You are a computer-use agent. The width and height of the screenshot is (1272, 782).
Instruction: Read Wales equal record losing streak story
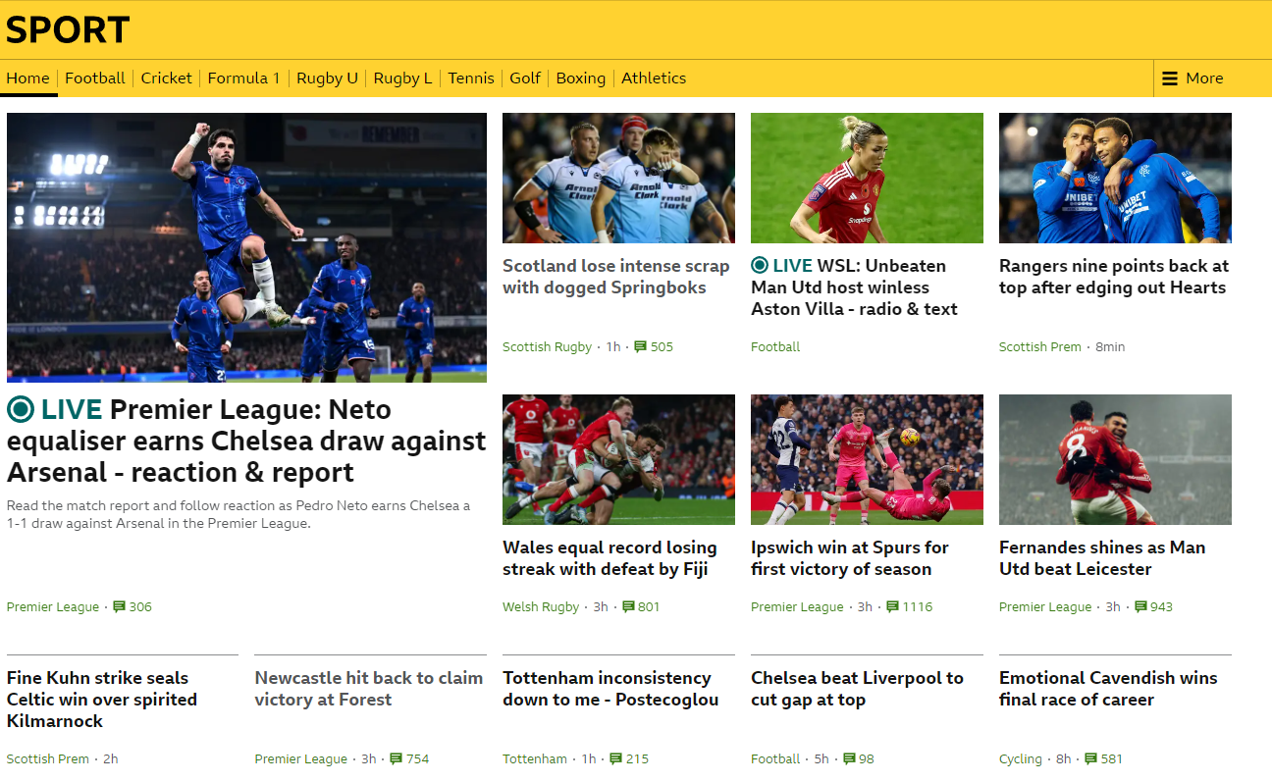[609, 558]
